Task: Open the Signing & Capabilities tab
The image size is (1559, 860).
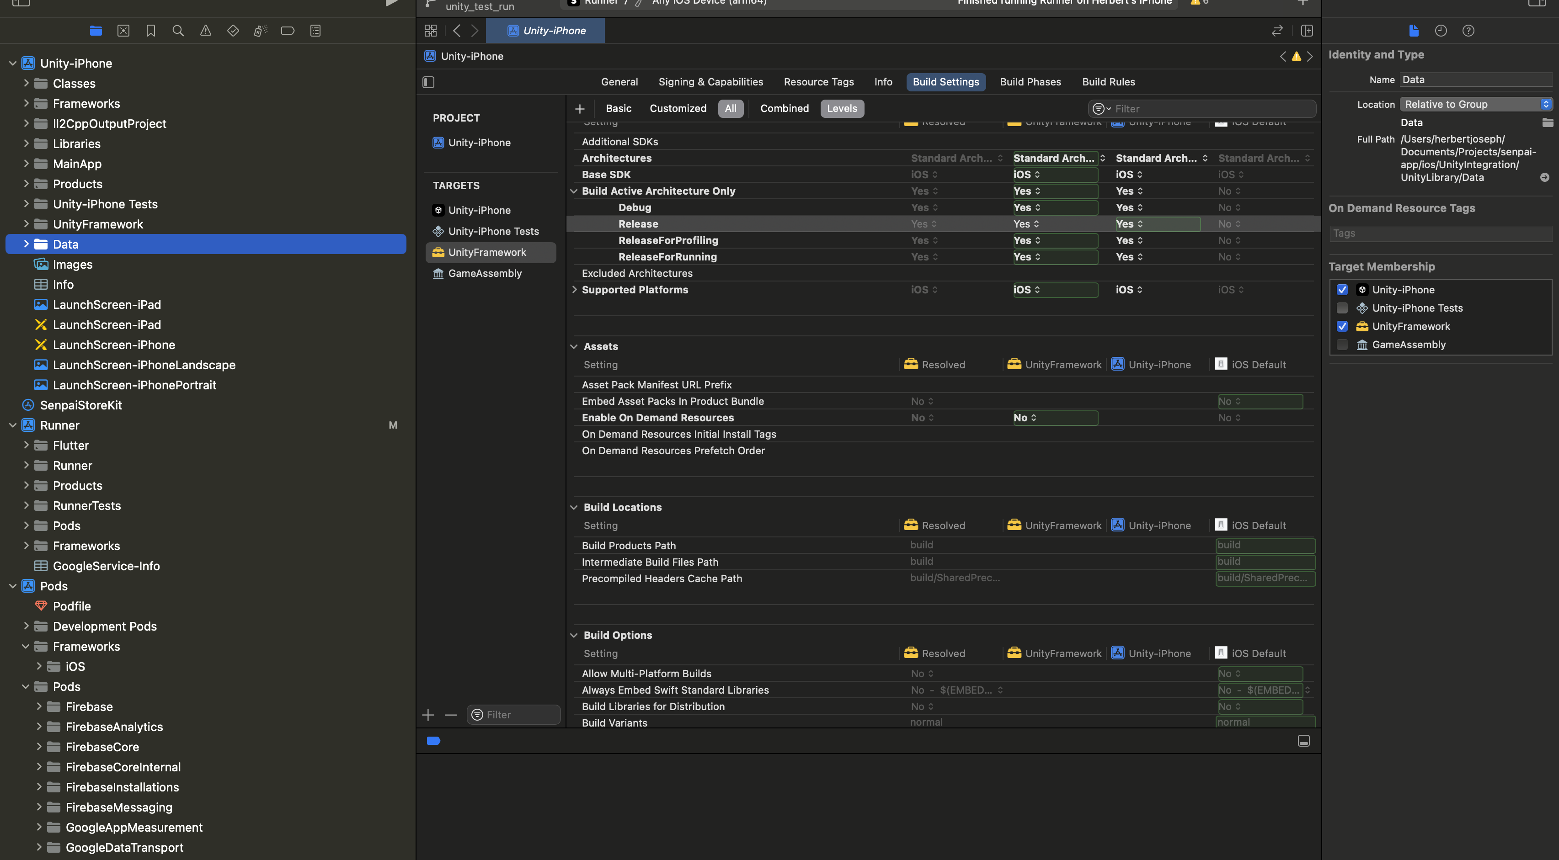Action: coord(710,82)
